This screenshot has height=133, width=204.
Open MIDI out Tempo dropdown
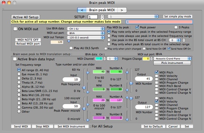click(x=86, y=38)
